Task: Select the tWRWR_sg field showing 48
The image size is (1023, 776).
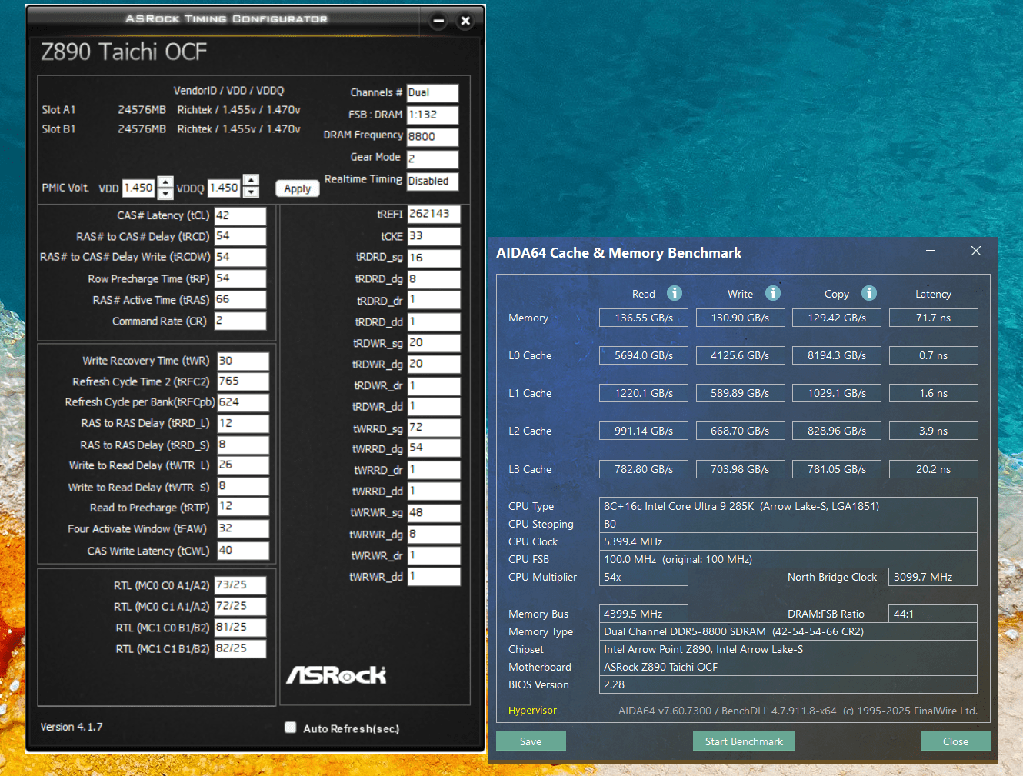Action: pyautogui.click(x=434, y=513)
